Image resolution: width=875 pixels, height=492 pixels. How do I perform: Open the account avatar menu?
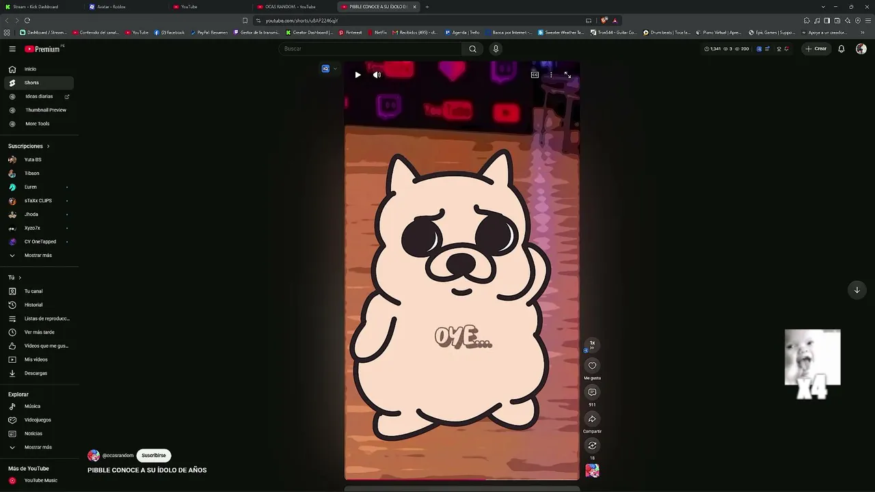tap(861, 49)
